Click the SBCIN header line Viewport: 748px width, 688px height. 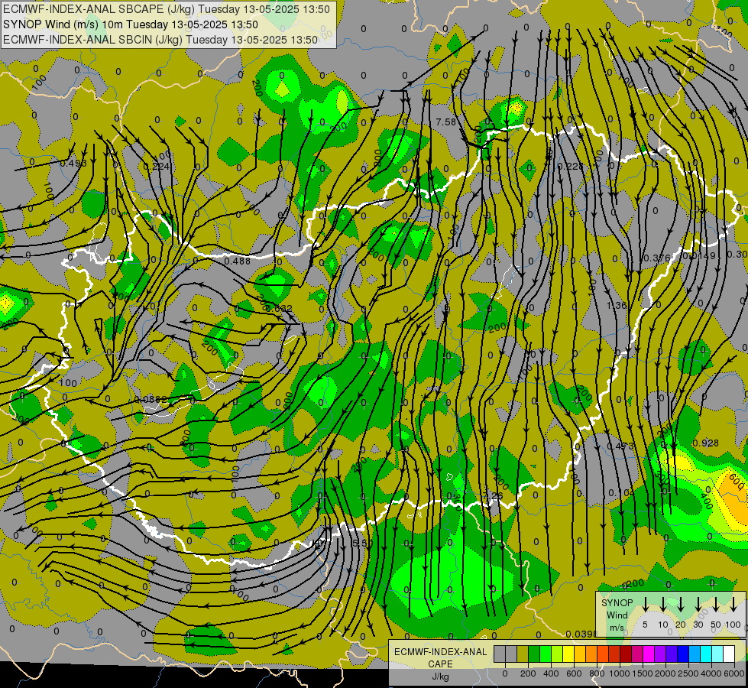click(160, 40)
